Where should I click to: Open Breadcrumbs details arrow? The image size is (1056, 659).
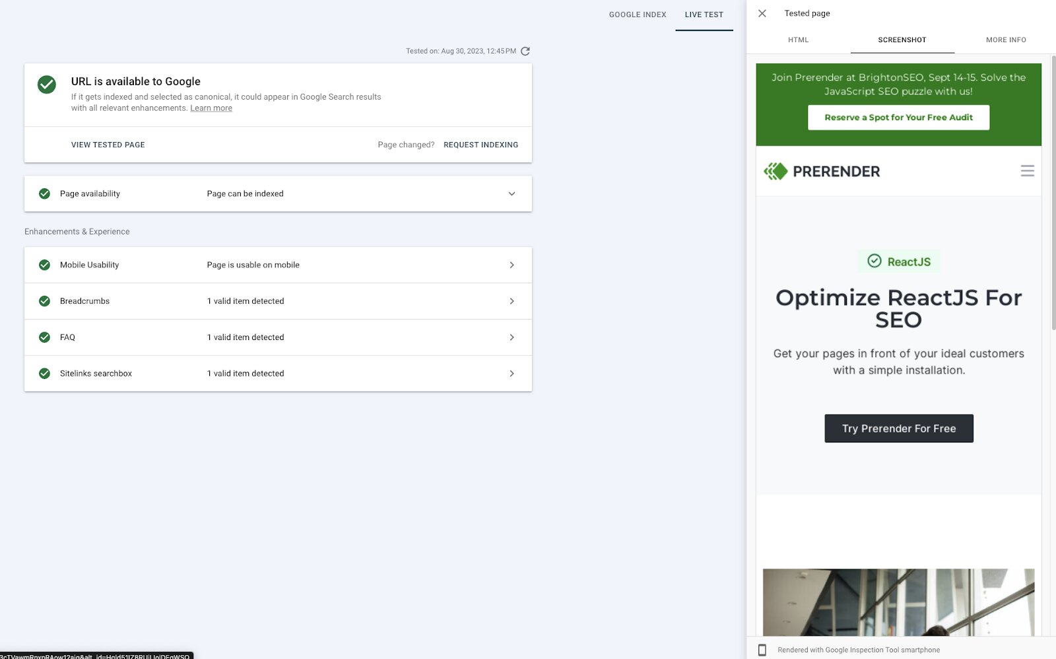coord(511,301)
